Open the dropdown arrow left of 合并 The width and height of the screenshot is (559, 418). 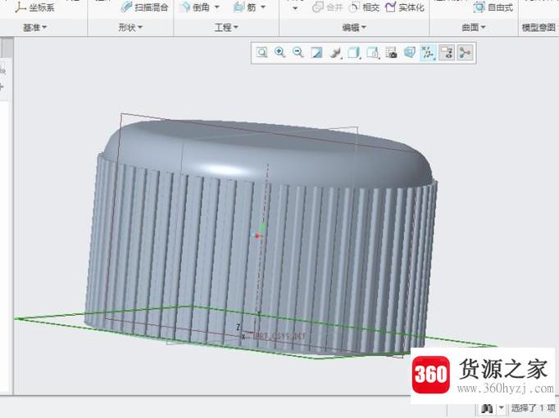click(295, 8)
